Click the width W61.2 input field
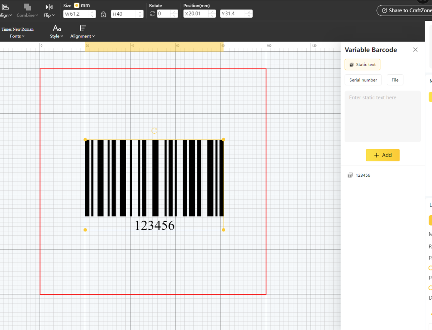Viewport: 432px width, 330px height. 76,14
